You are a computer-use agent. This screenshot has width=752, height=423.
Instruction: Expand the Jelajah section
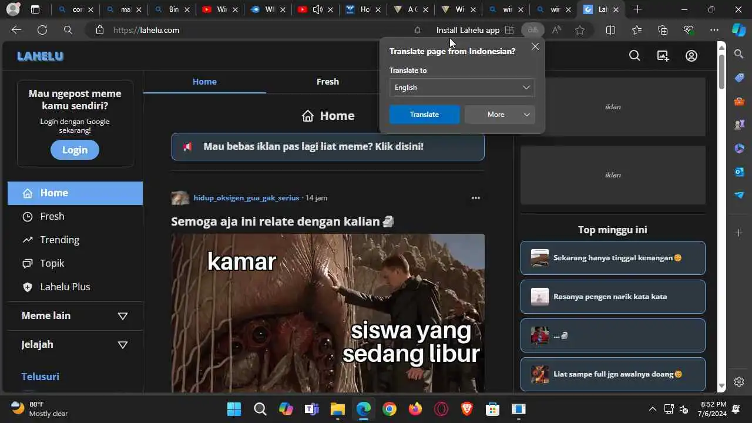pyautogui.click(x=75, y=344)
